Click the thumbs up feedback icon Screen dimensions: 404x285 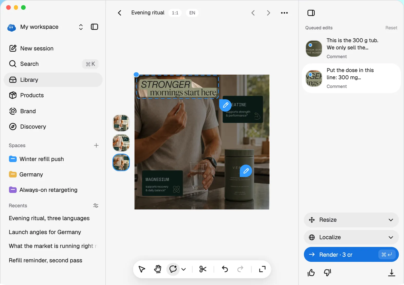311,272
